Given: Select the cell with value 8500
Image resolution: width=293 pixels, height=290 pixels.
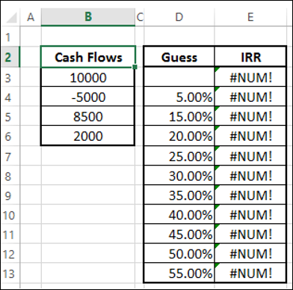Looking at the screenshot, I should pyautogui.click(x=87, y=116).
